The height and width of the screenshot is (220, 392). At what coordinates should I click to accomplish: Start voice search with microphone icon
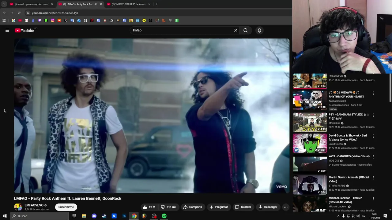[259, 30]
